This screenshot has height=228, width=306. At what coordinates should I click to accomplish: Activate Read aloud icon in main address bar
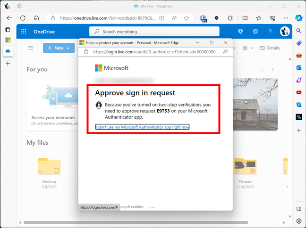(174, 18)
